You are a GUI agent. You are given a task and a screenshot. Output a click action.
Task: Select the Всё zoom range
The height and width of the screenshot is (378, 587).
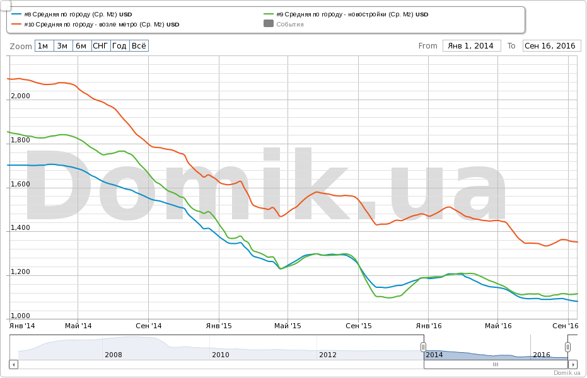139,45
